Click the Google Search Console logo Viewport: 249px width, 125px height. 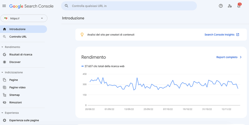pos(32,6)
